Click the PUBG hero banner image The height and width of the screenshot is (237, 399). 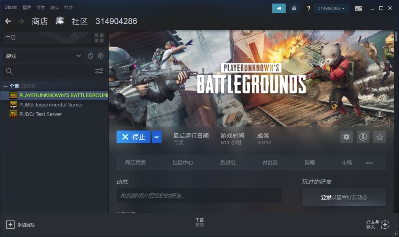[251, 78]
